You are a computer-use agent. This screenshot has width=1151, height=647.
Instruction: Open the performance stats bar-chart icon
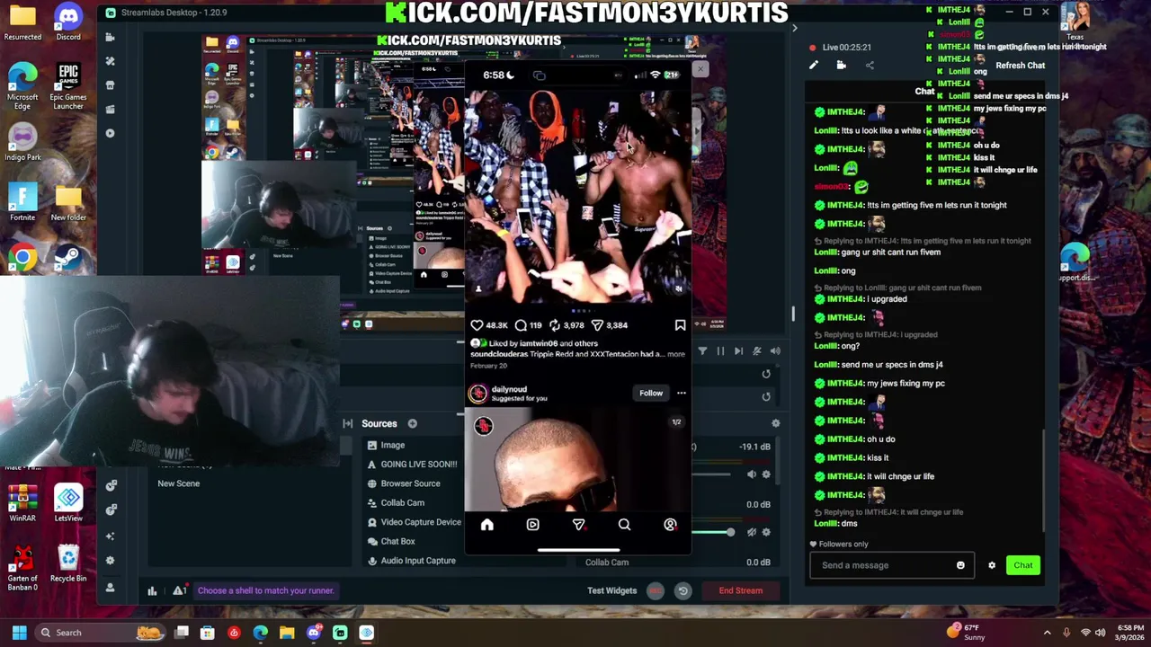click(152, 590)
